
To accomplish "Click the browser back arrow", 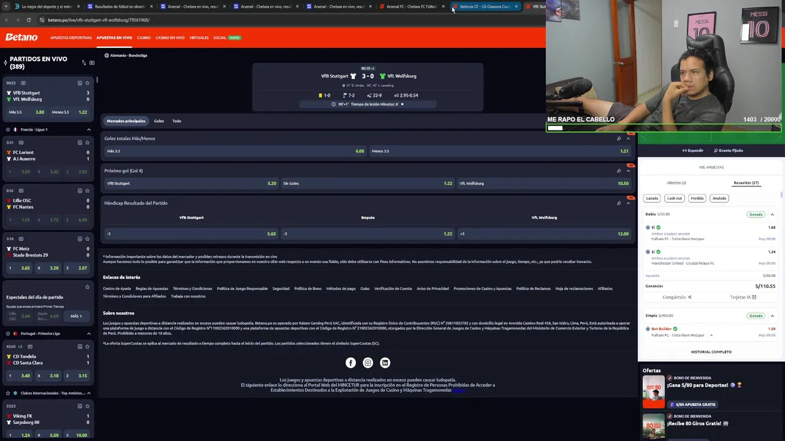I will (6, 20).
